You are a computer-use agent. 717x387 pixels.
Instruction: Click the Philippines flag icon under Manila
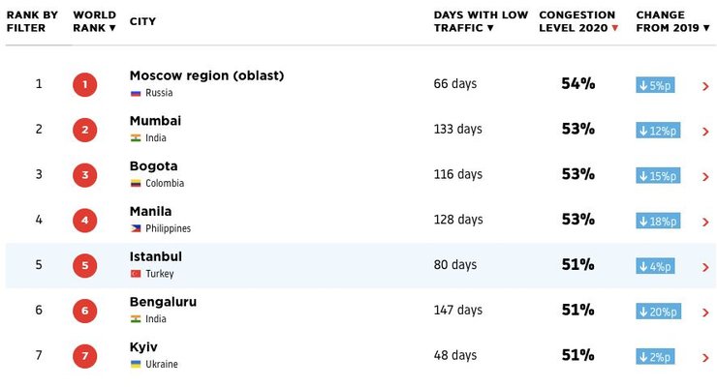[x=136, y=229]
